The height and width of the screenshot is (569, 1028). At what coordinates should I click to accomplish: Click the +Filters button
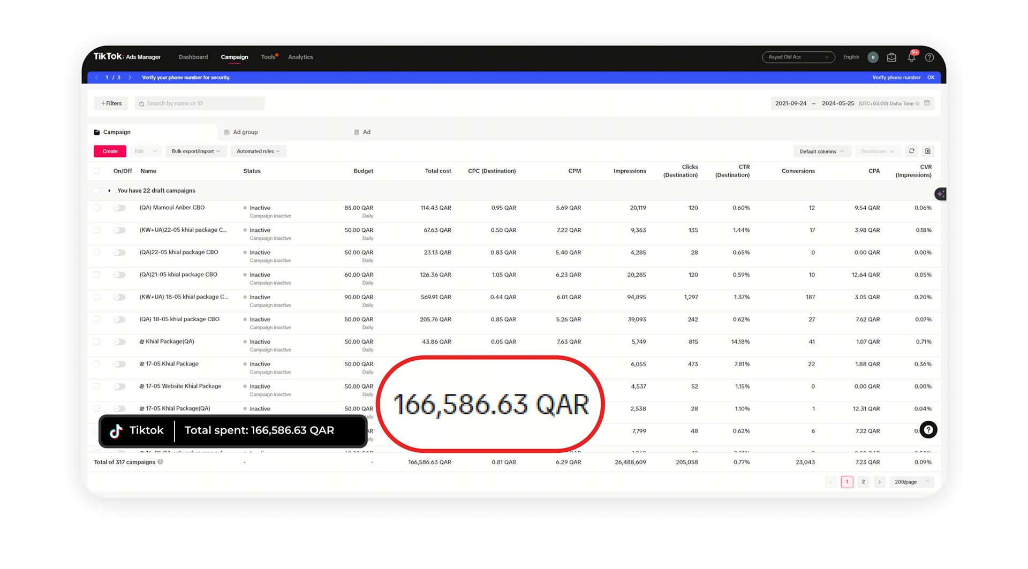[111, 103]
